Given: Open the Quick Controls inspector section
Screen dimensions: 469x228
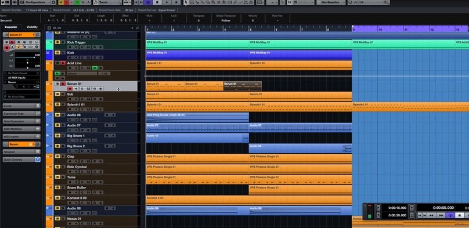Looking at the screenshot, I should click(x=21, y=160).
